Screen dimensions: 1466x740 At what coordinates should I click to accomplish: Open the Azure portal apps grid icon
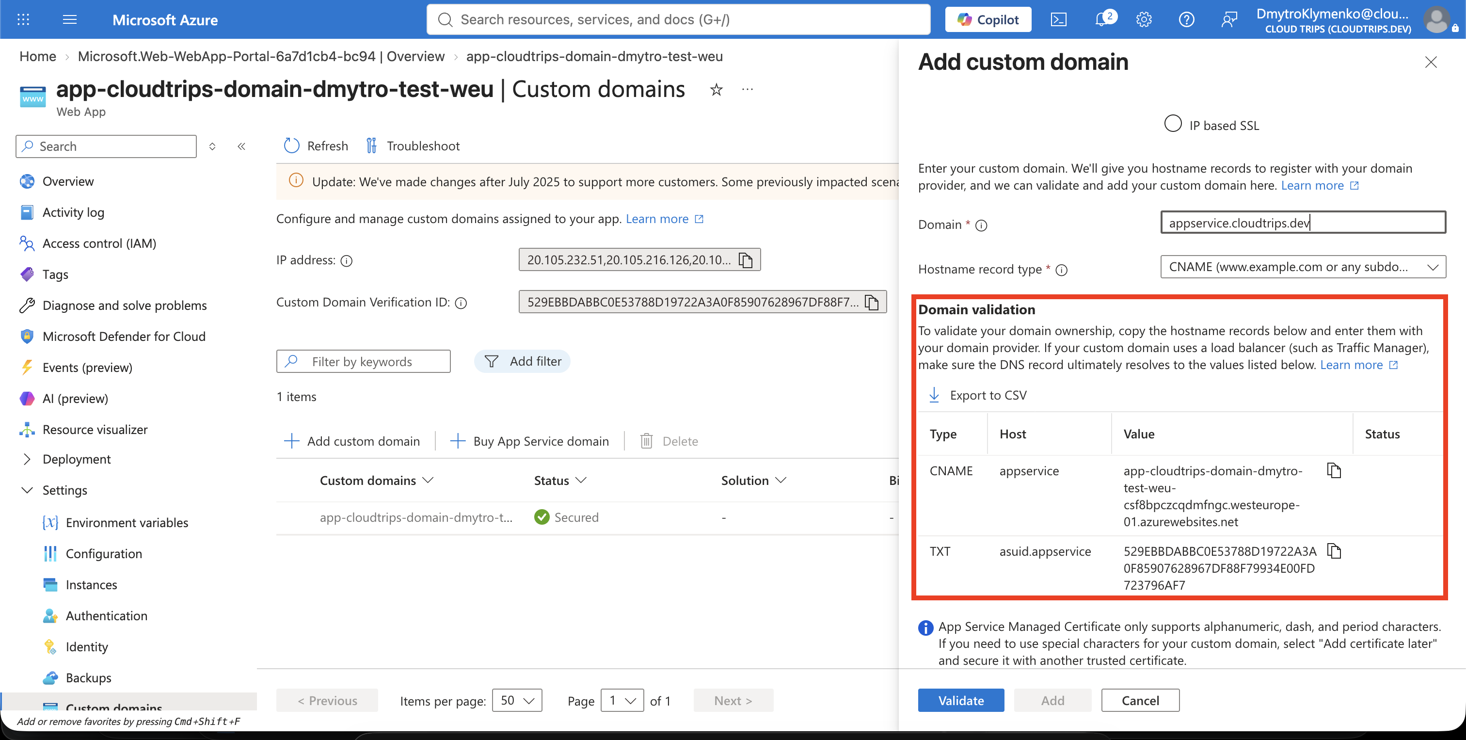pos(23,20)
